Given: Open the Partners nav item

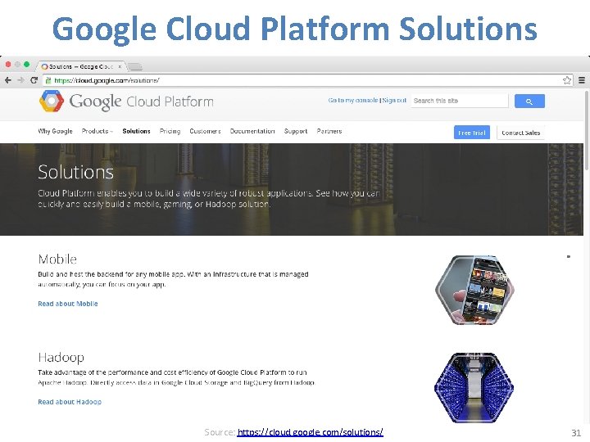Looking at the screenshot, I should click(329, 131).
